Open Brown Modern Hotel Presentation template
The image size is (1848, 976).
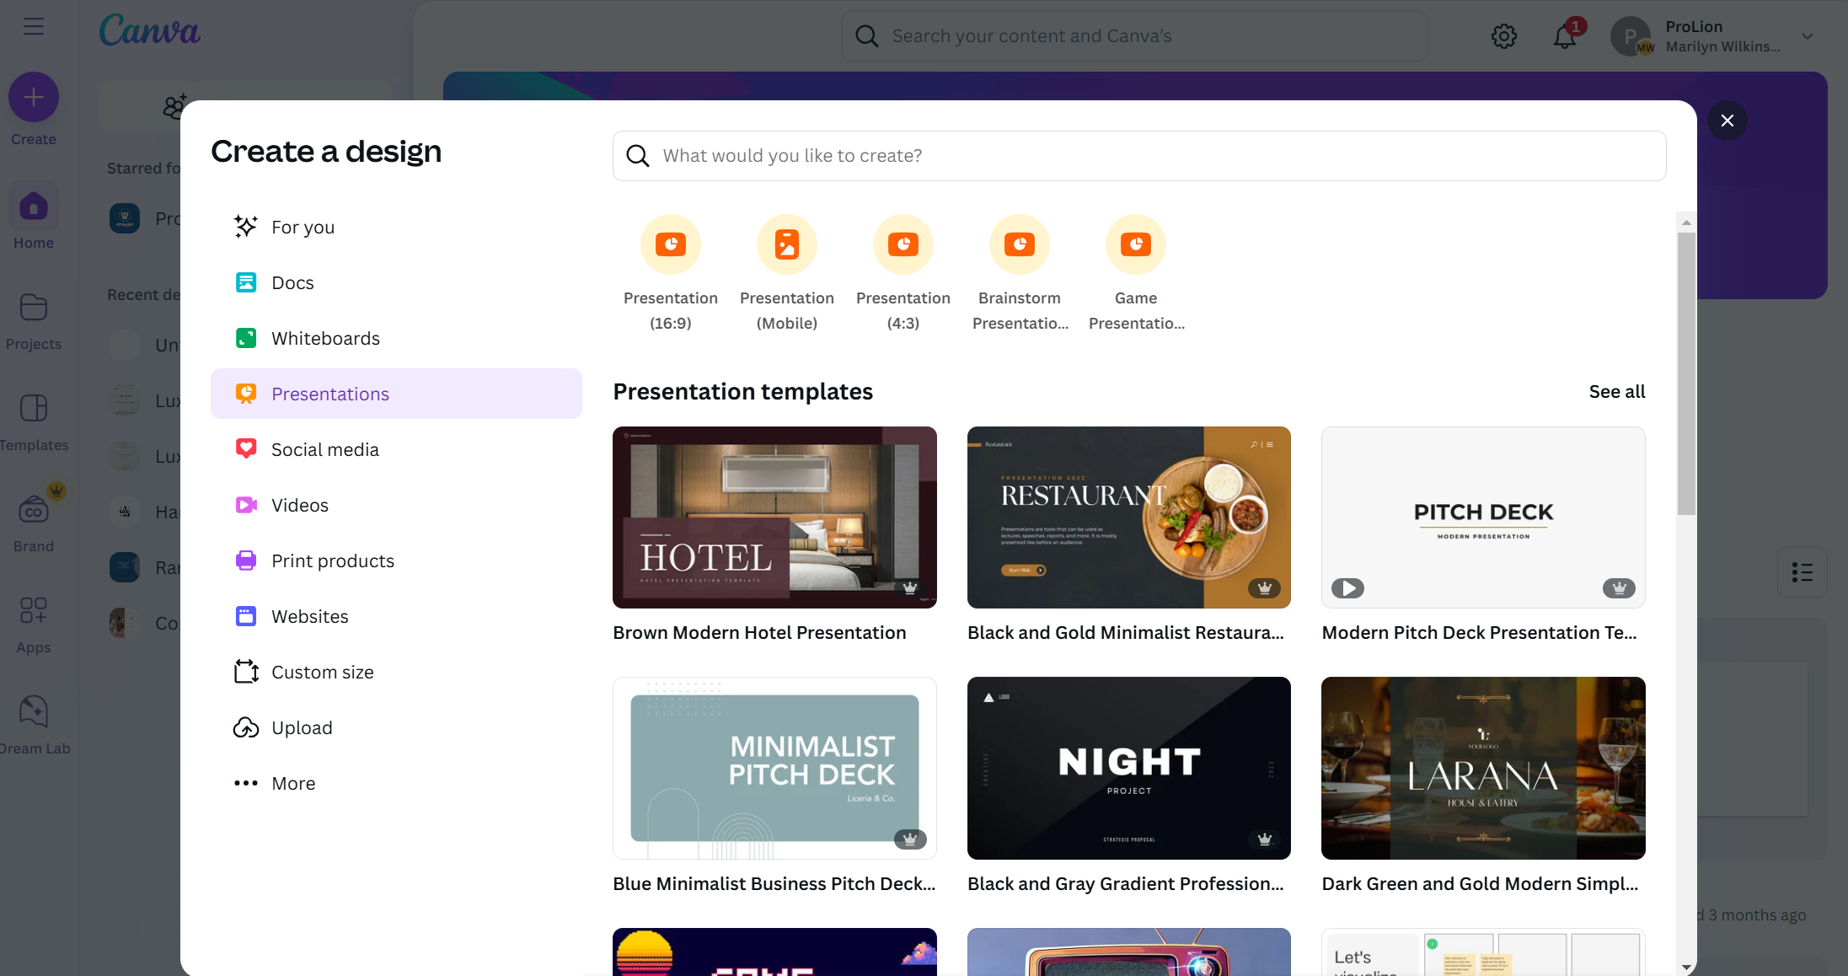(x=774, y=517)
